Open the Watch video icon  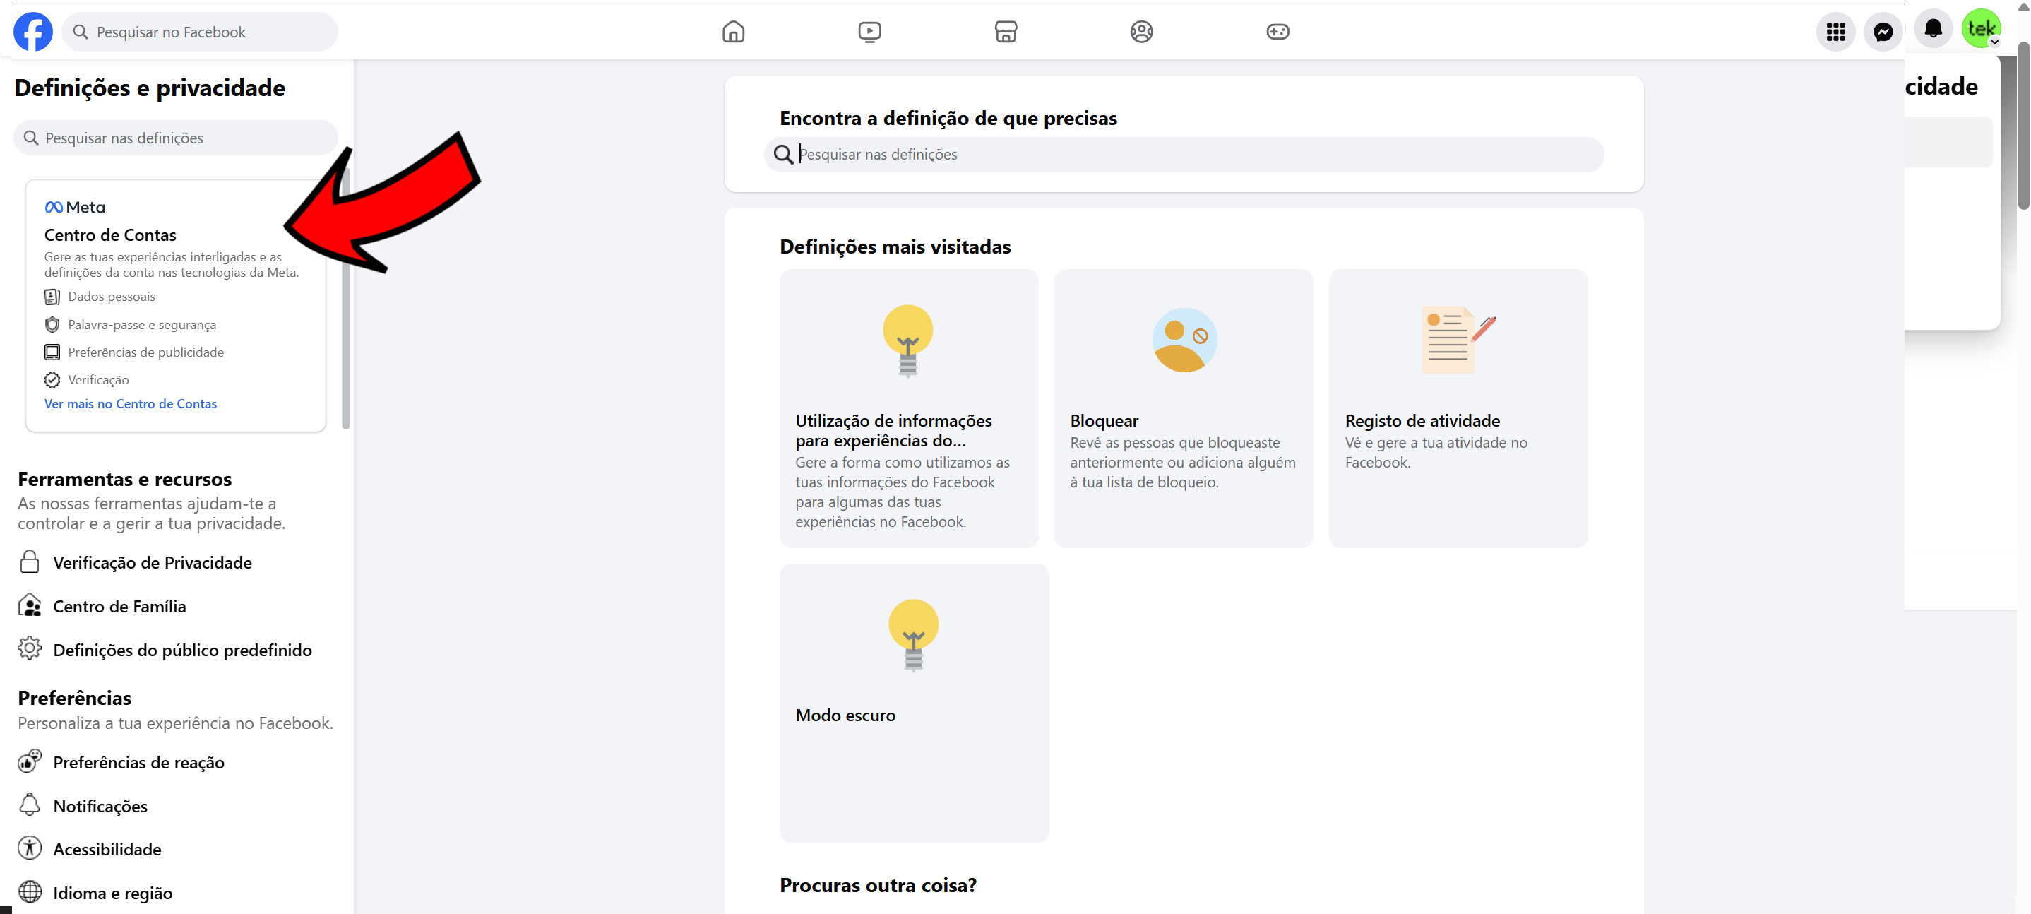tap(869, 32)
